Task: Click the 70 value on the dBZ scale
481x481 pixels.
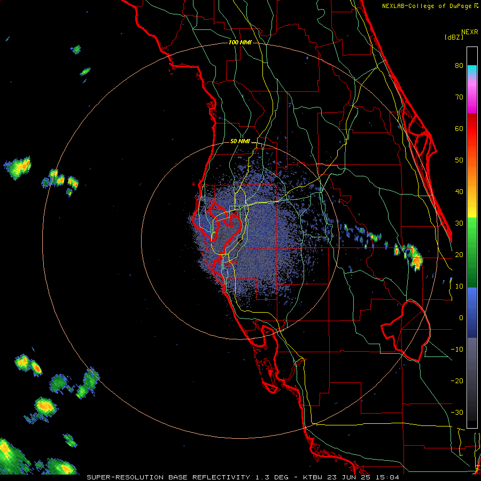Action: [x=459, y=97]
